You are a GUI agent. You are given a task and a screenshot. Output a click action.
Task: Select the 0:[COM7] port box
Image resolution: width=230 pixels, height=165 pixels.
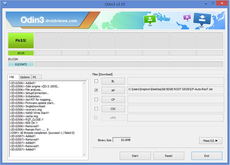[21, 64]
